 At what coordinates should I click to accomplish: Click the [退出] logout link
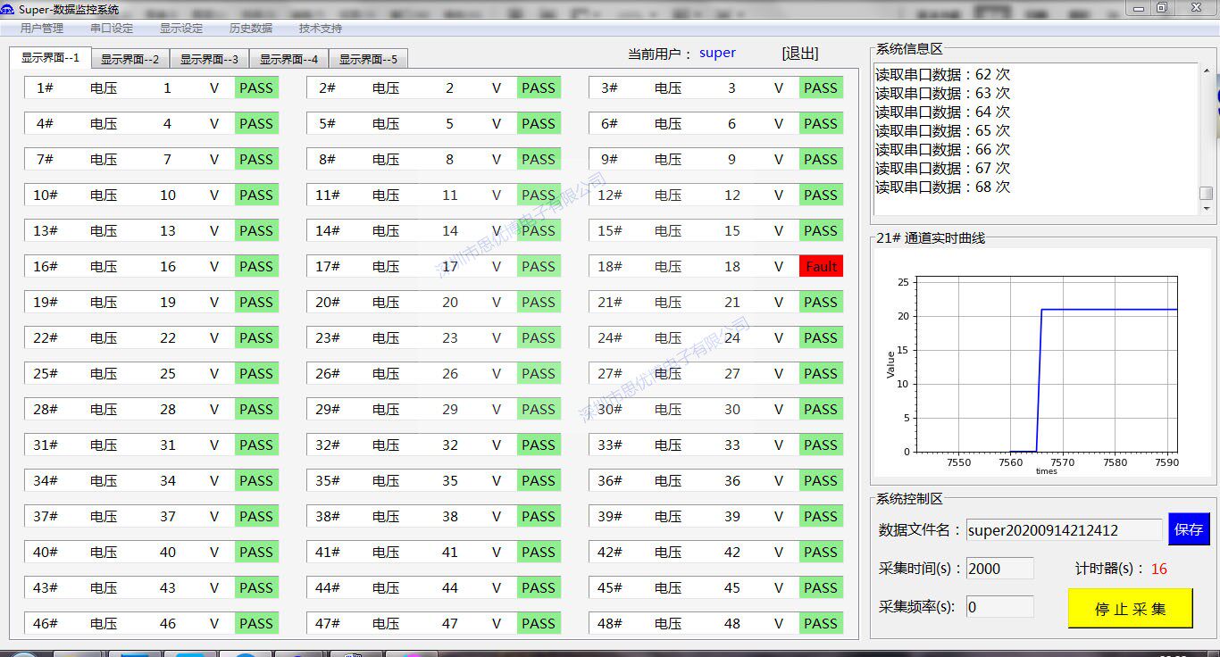point(800,54)
